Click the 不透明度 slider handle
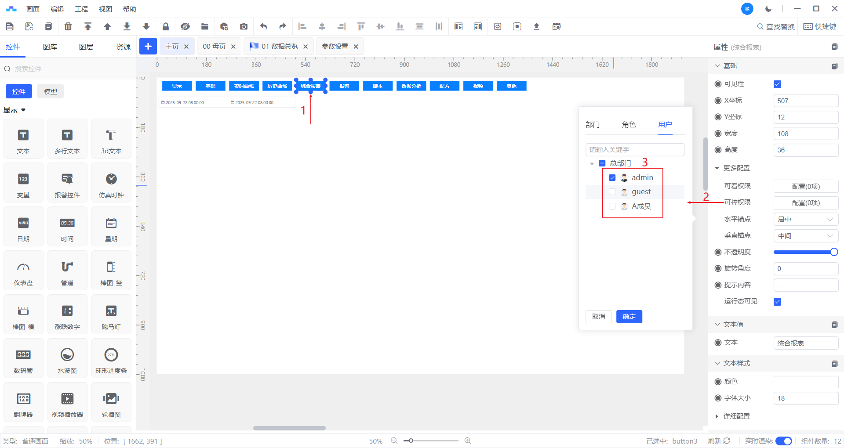The width and height of the screenshot is (844, 448). pyautogui.click(x=834, y=252)
